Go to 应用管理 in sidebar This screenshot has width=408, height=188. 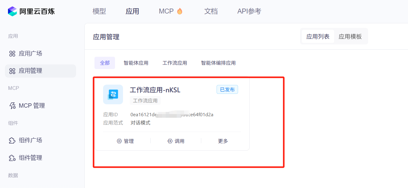tap(40, 71)
